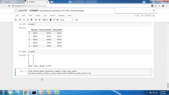Click the Gross_profit column header

tap(57, 30)
